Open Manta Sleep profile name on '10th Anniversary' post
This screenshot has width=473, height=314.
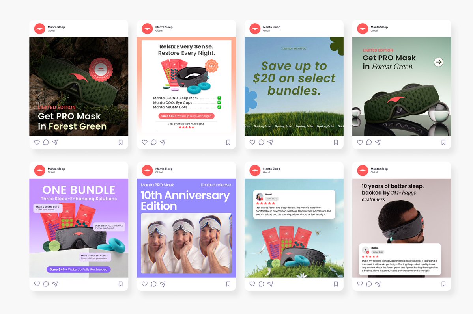[x=164, y=169]
